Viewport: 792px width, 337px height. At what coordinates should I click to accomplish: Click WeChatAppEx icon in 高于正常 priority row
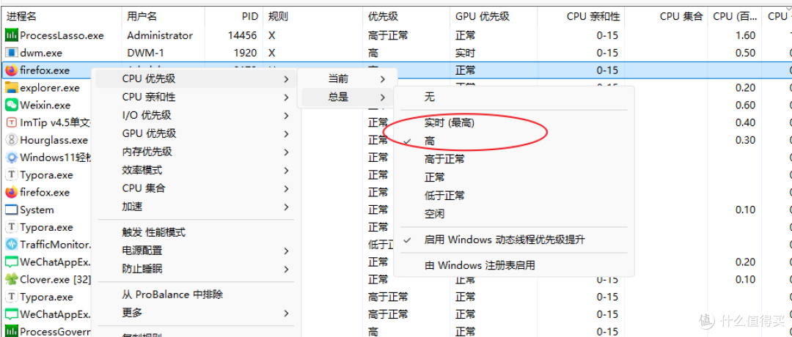coord(11,314)
